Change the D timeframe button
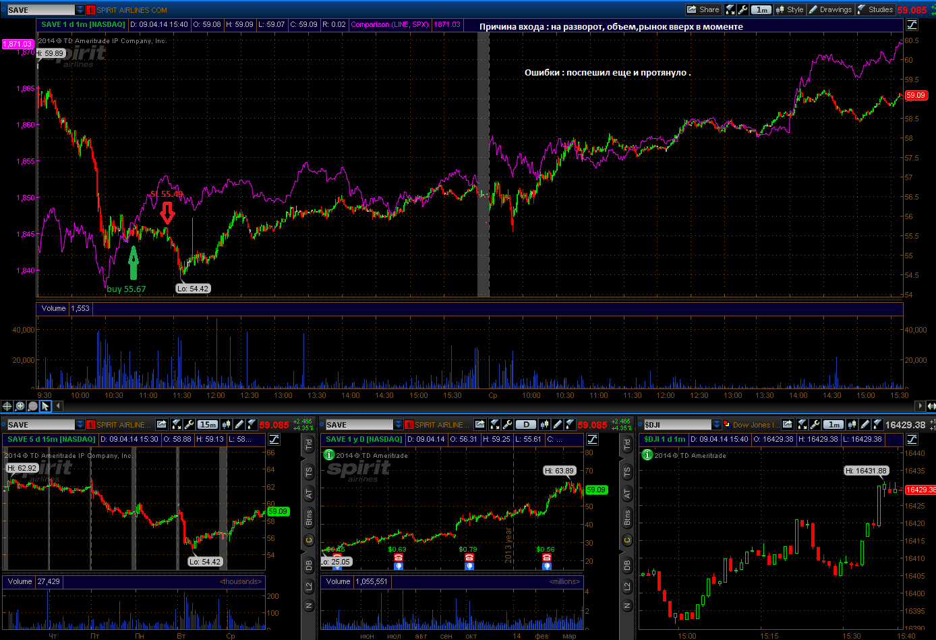The image size is (936, 640). point(526,425)
